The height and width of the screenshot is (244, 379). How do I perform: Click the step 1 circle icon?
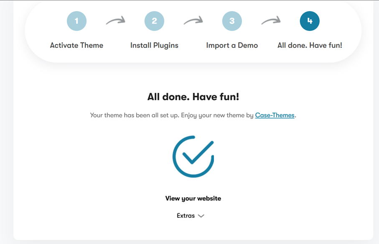[x=76, y=21]
